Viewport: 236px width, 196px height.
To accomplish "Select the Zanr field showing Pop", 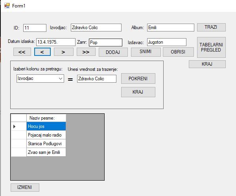I will [x=105, y=42].
